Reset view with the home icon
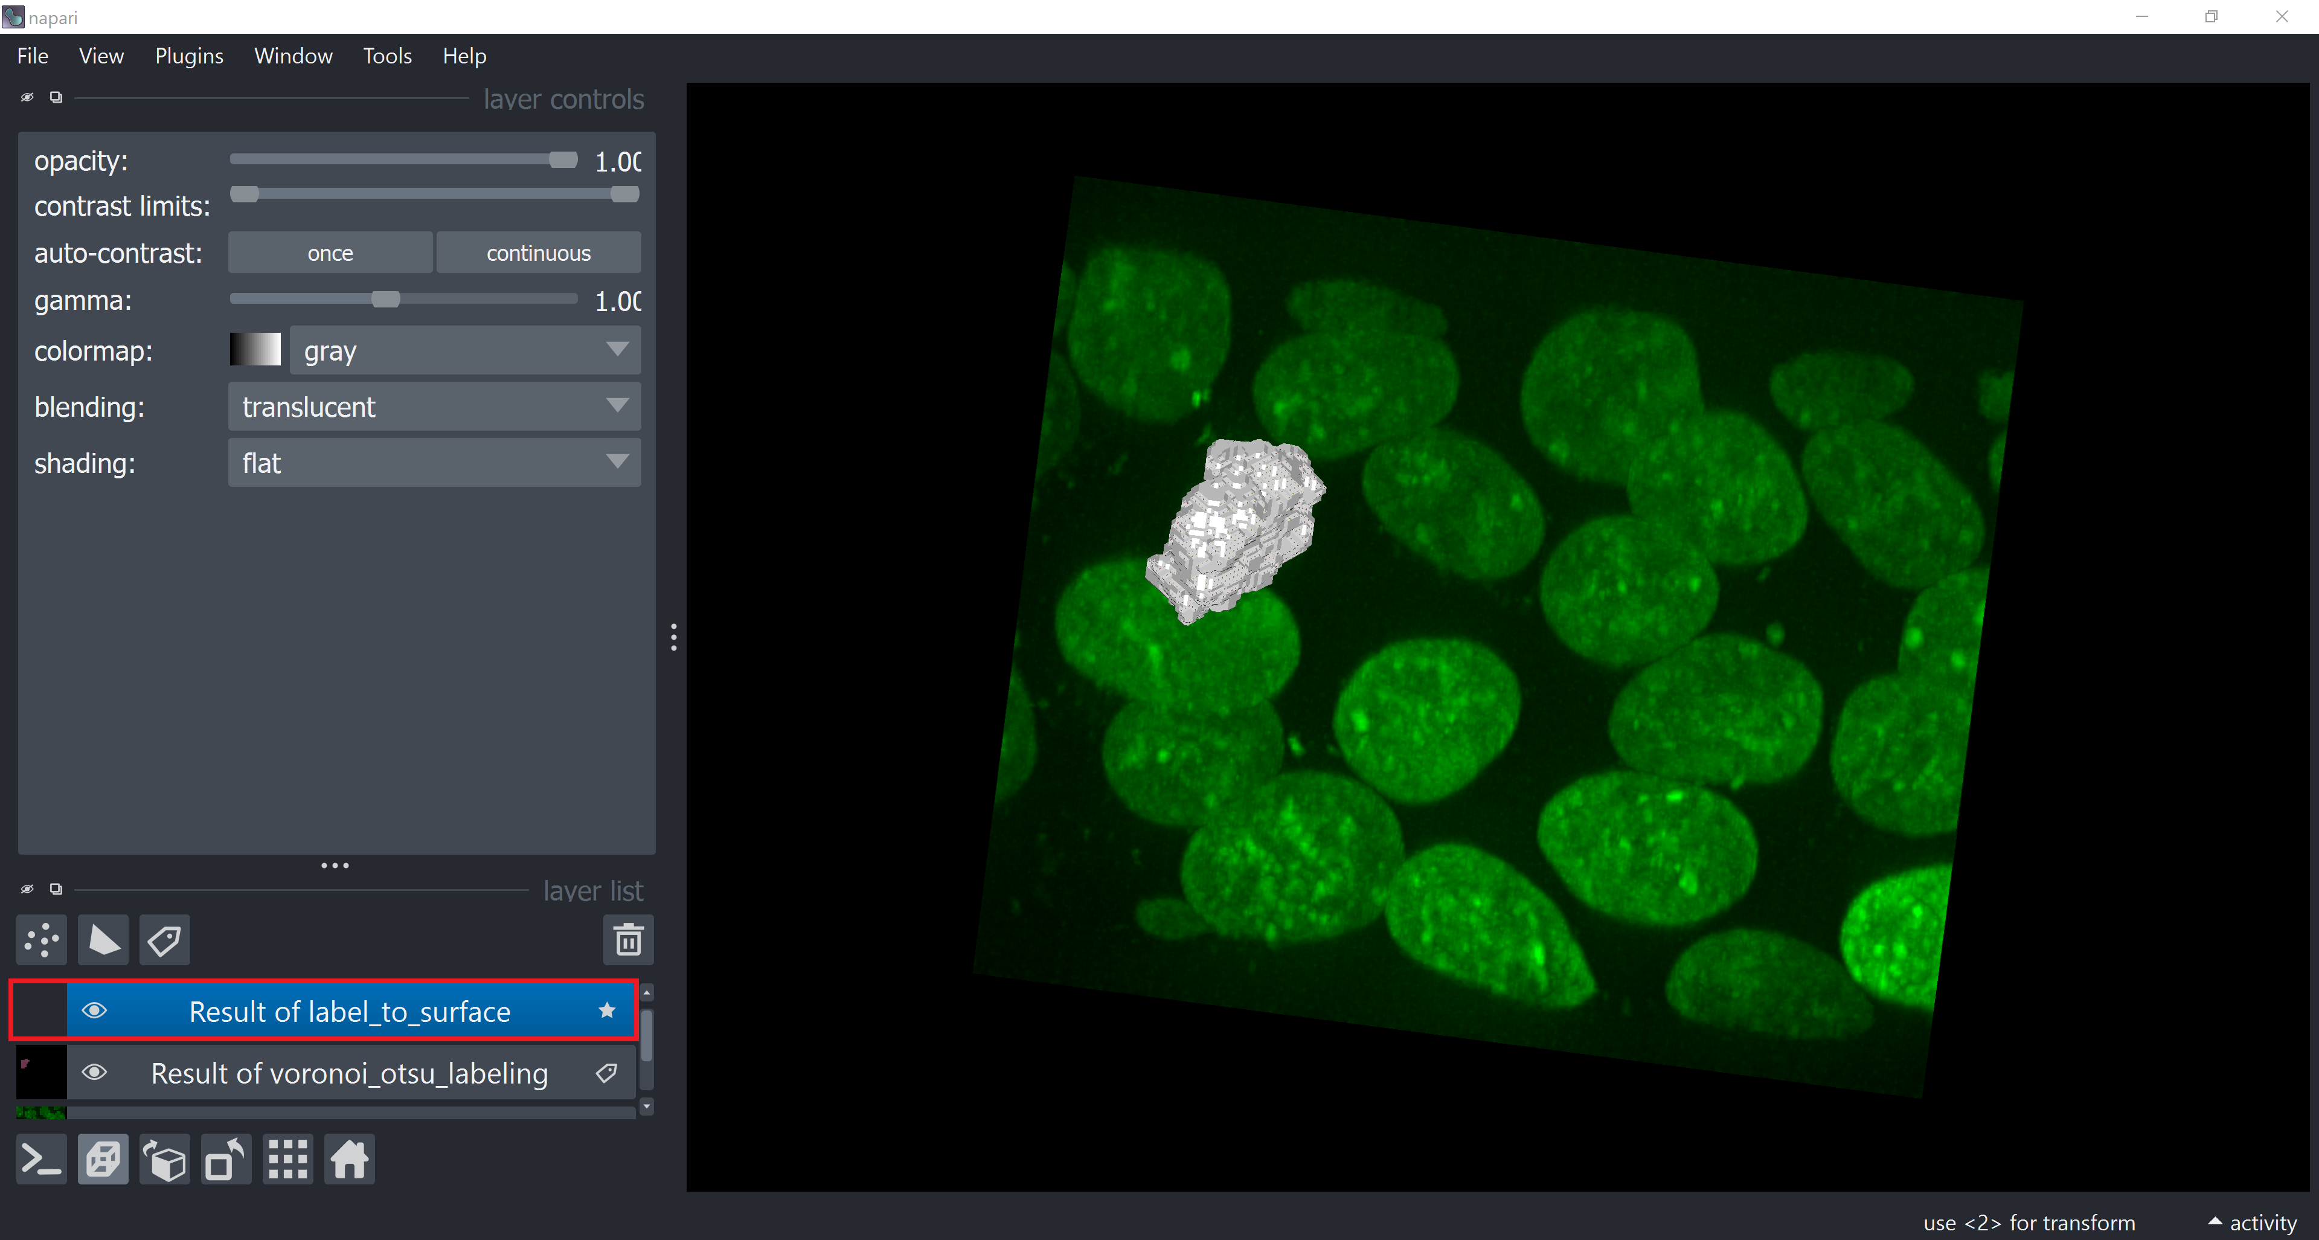This screenshot has height=1240, width=2319. [349, 1159]
